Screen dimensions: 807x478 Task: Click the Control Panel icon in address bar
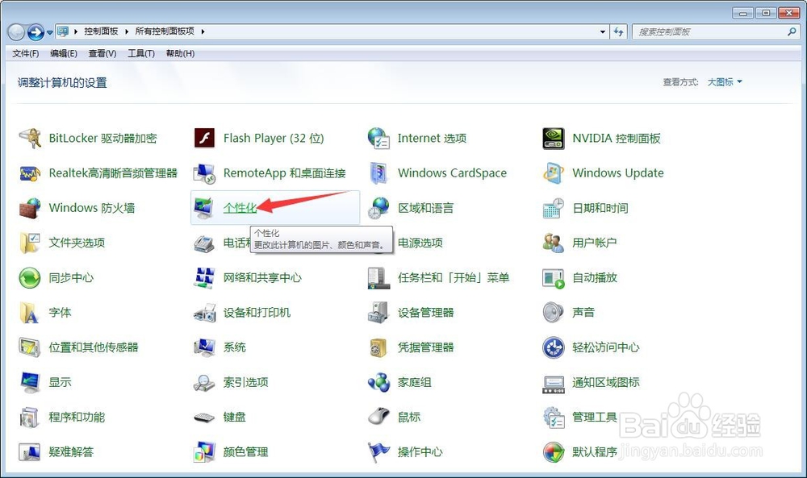click(63, 31)
